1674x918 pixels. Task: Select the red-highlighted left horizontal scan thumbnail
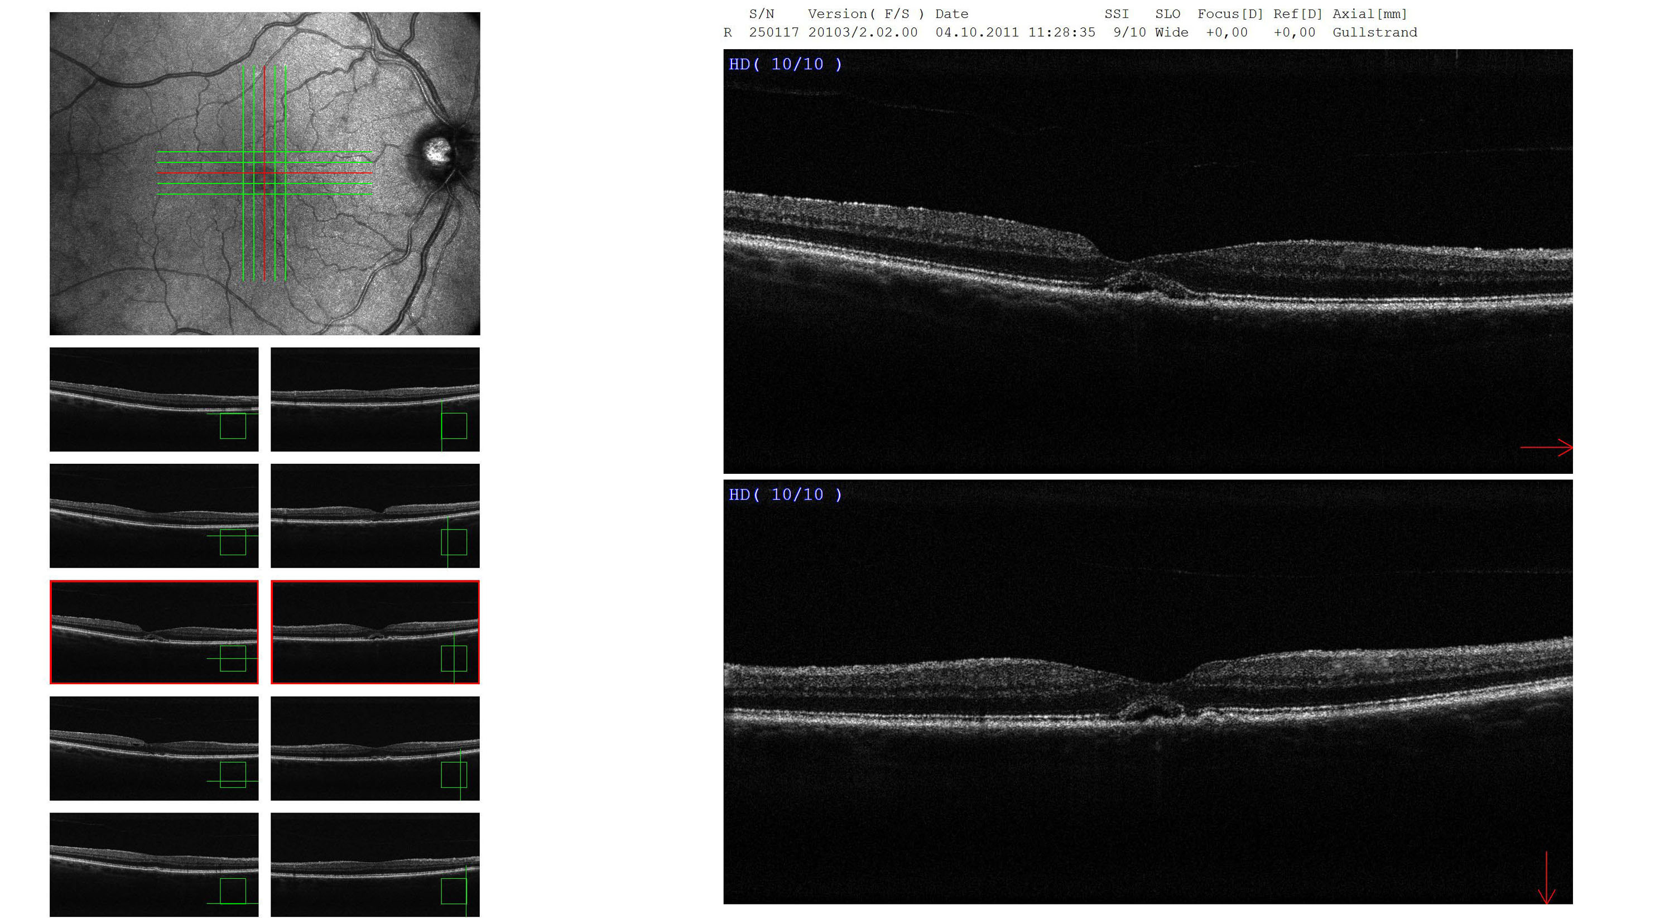[x=154, y=632]
